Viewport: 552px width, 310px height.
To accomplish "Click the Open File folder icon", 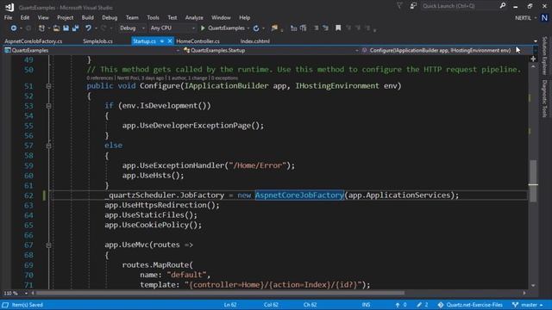I will [56, 28].
